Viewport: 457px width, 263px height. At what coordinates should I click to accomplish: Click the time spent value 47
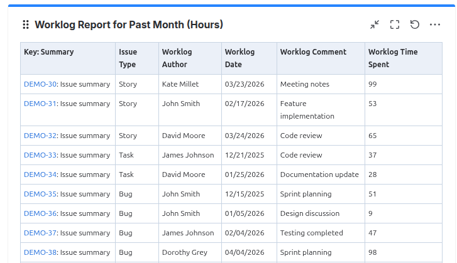pyautogui.click(x=373, y=233)
